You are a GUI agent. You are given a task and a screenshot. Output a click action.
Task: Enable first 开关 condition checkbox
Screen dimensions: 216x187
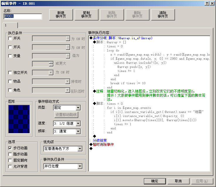10,38
